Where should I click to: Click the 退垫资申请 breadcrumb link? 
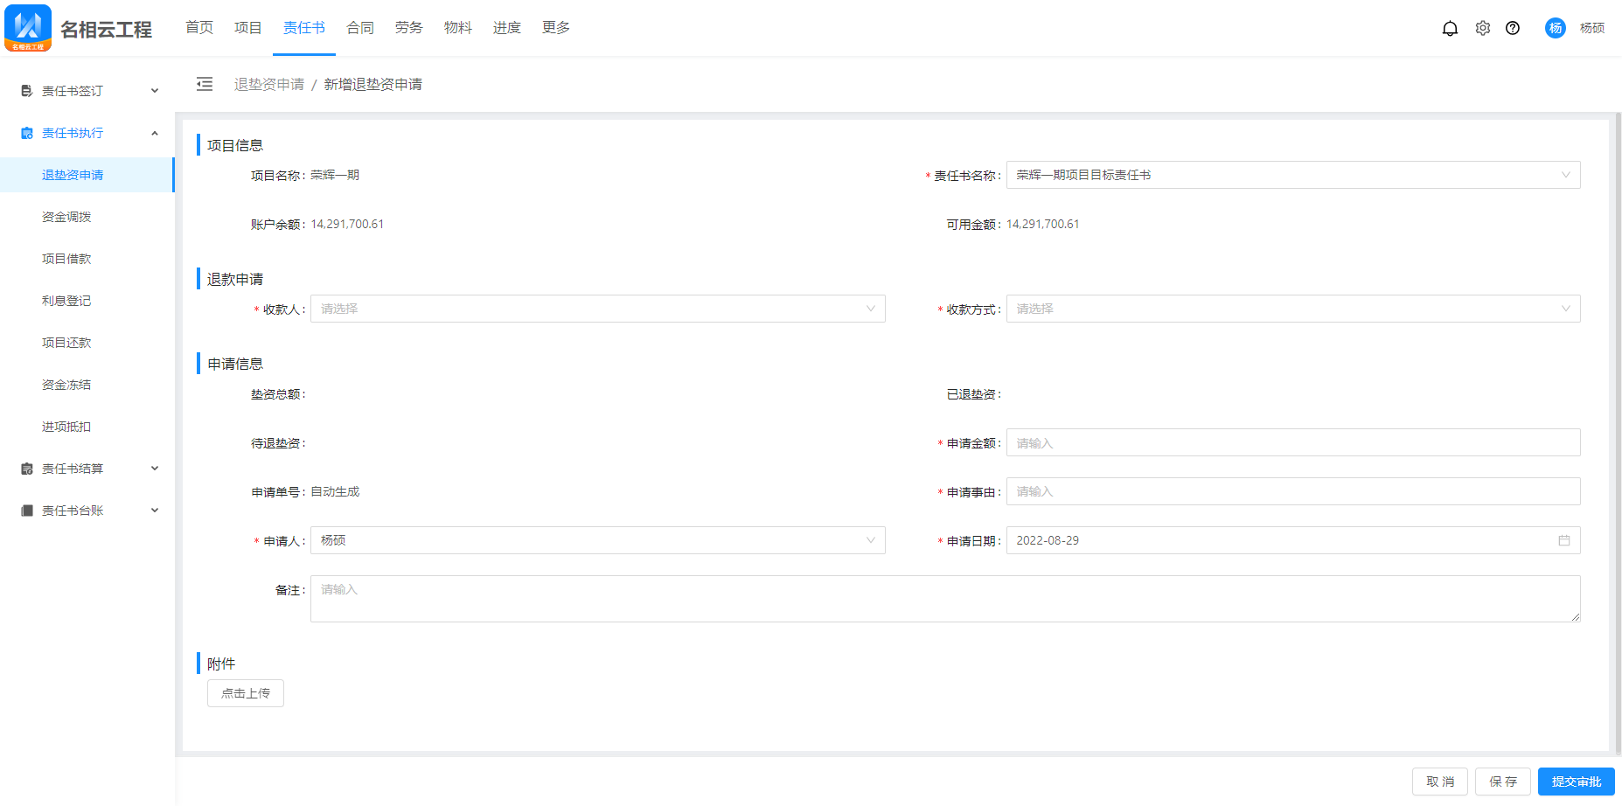click(x=269, y=84)
